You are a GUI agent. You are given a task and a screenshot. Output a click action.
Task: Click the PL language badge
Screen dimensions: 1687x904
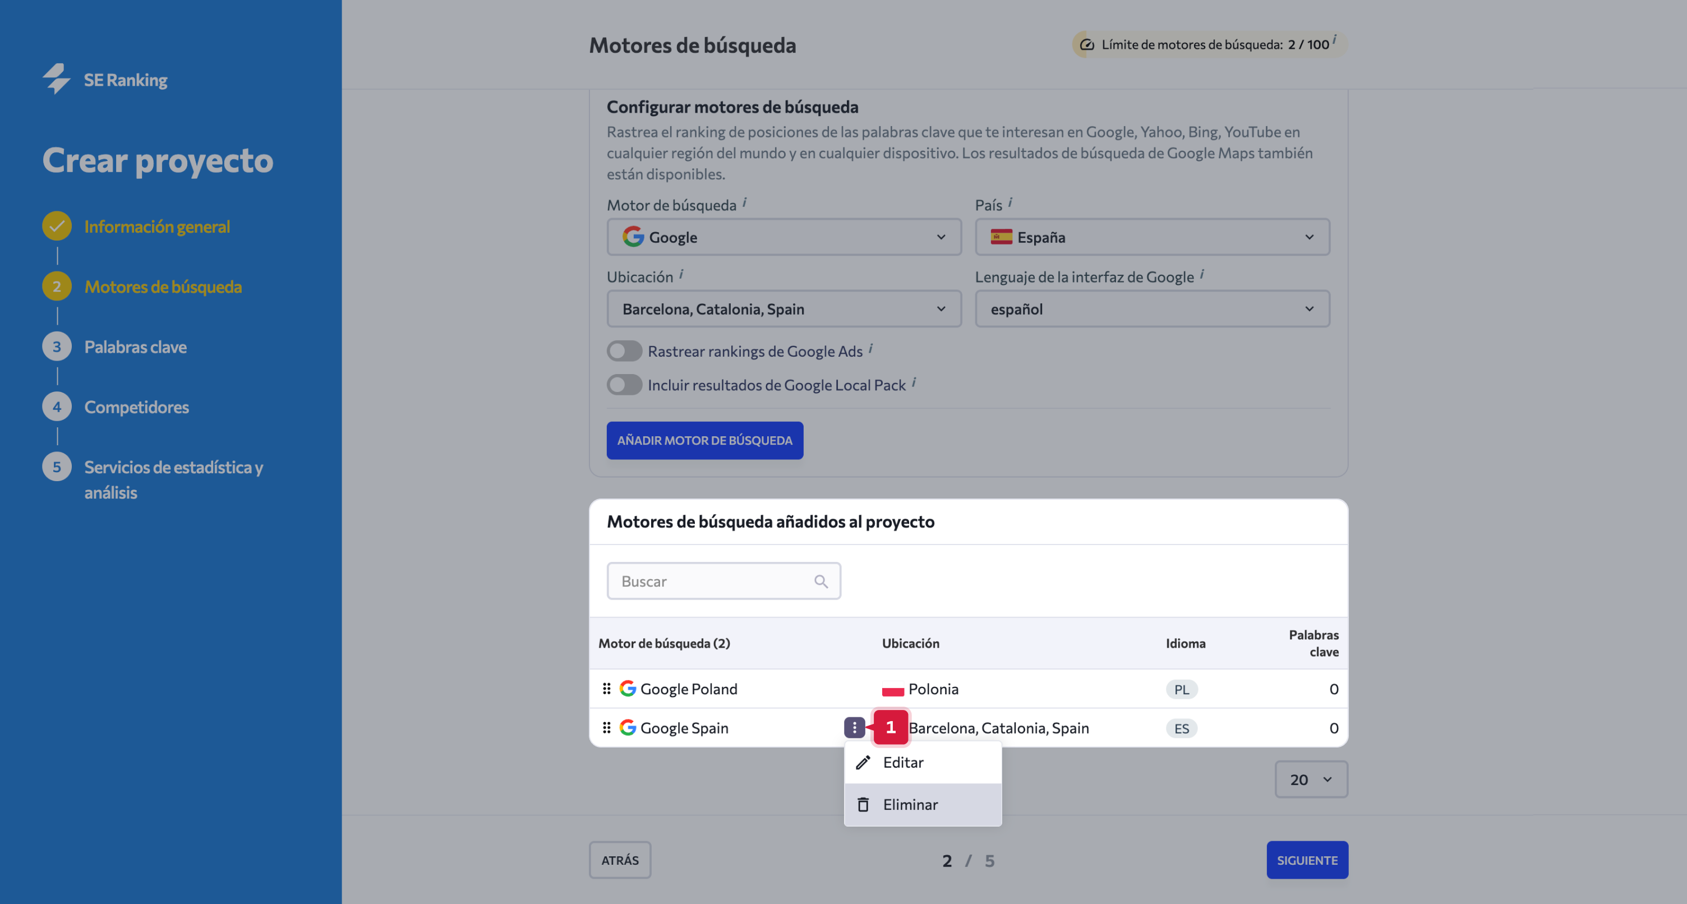(1182, 689)
